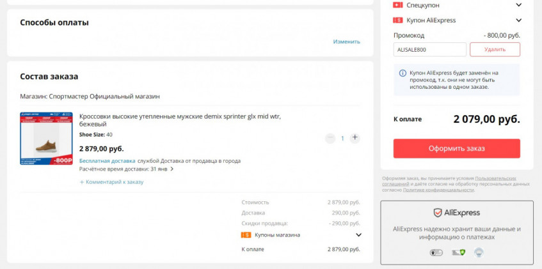Increase item quantity with plus button
Screen dimensions: 542x269
pos(355,138)
